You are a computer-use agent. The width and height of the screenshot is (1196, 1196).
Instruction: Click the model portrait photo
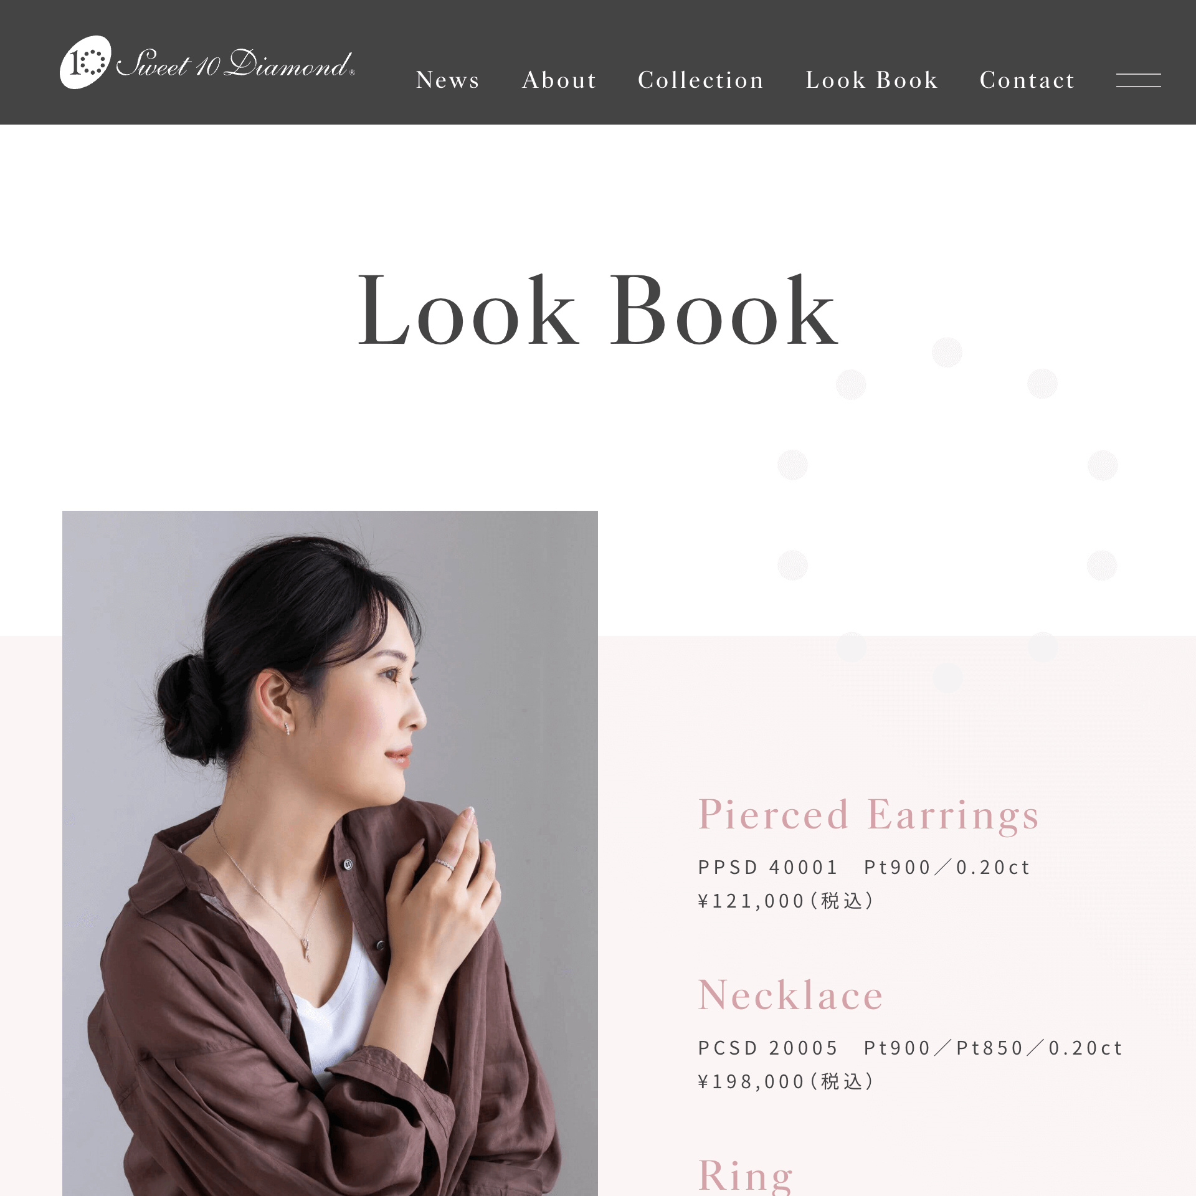point(330,853)
